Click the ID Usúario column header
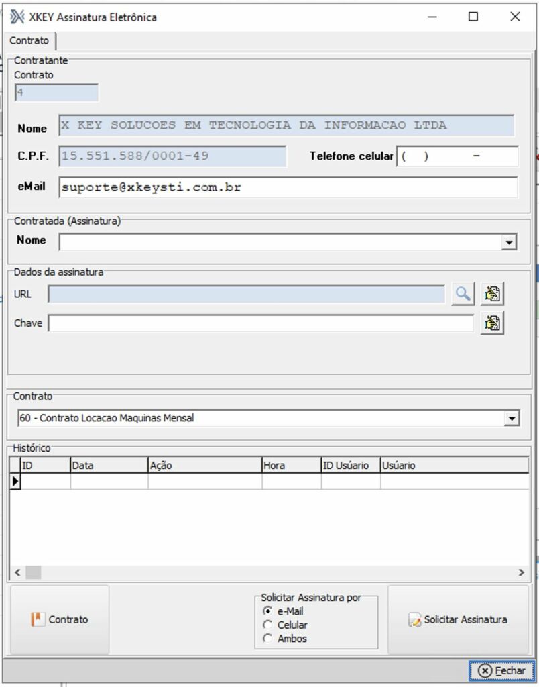 (x=351, y=466)
